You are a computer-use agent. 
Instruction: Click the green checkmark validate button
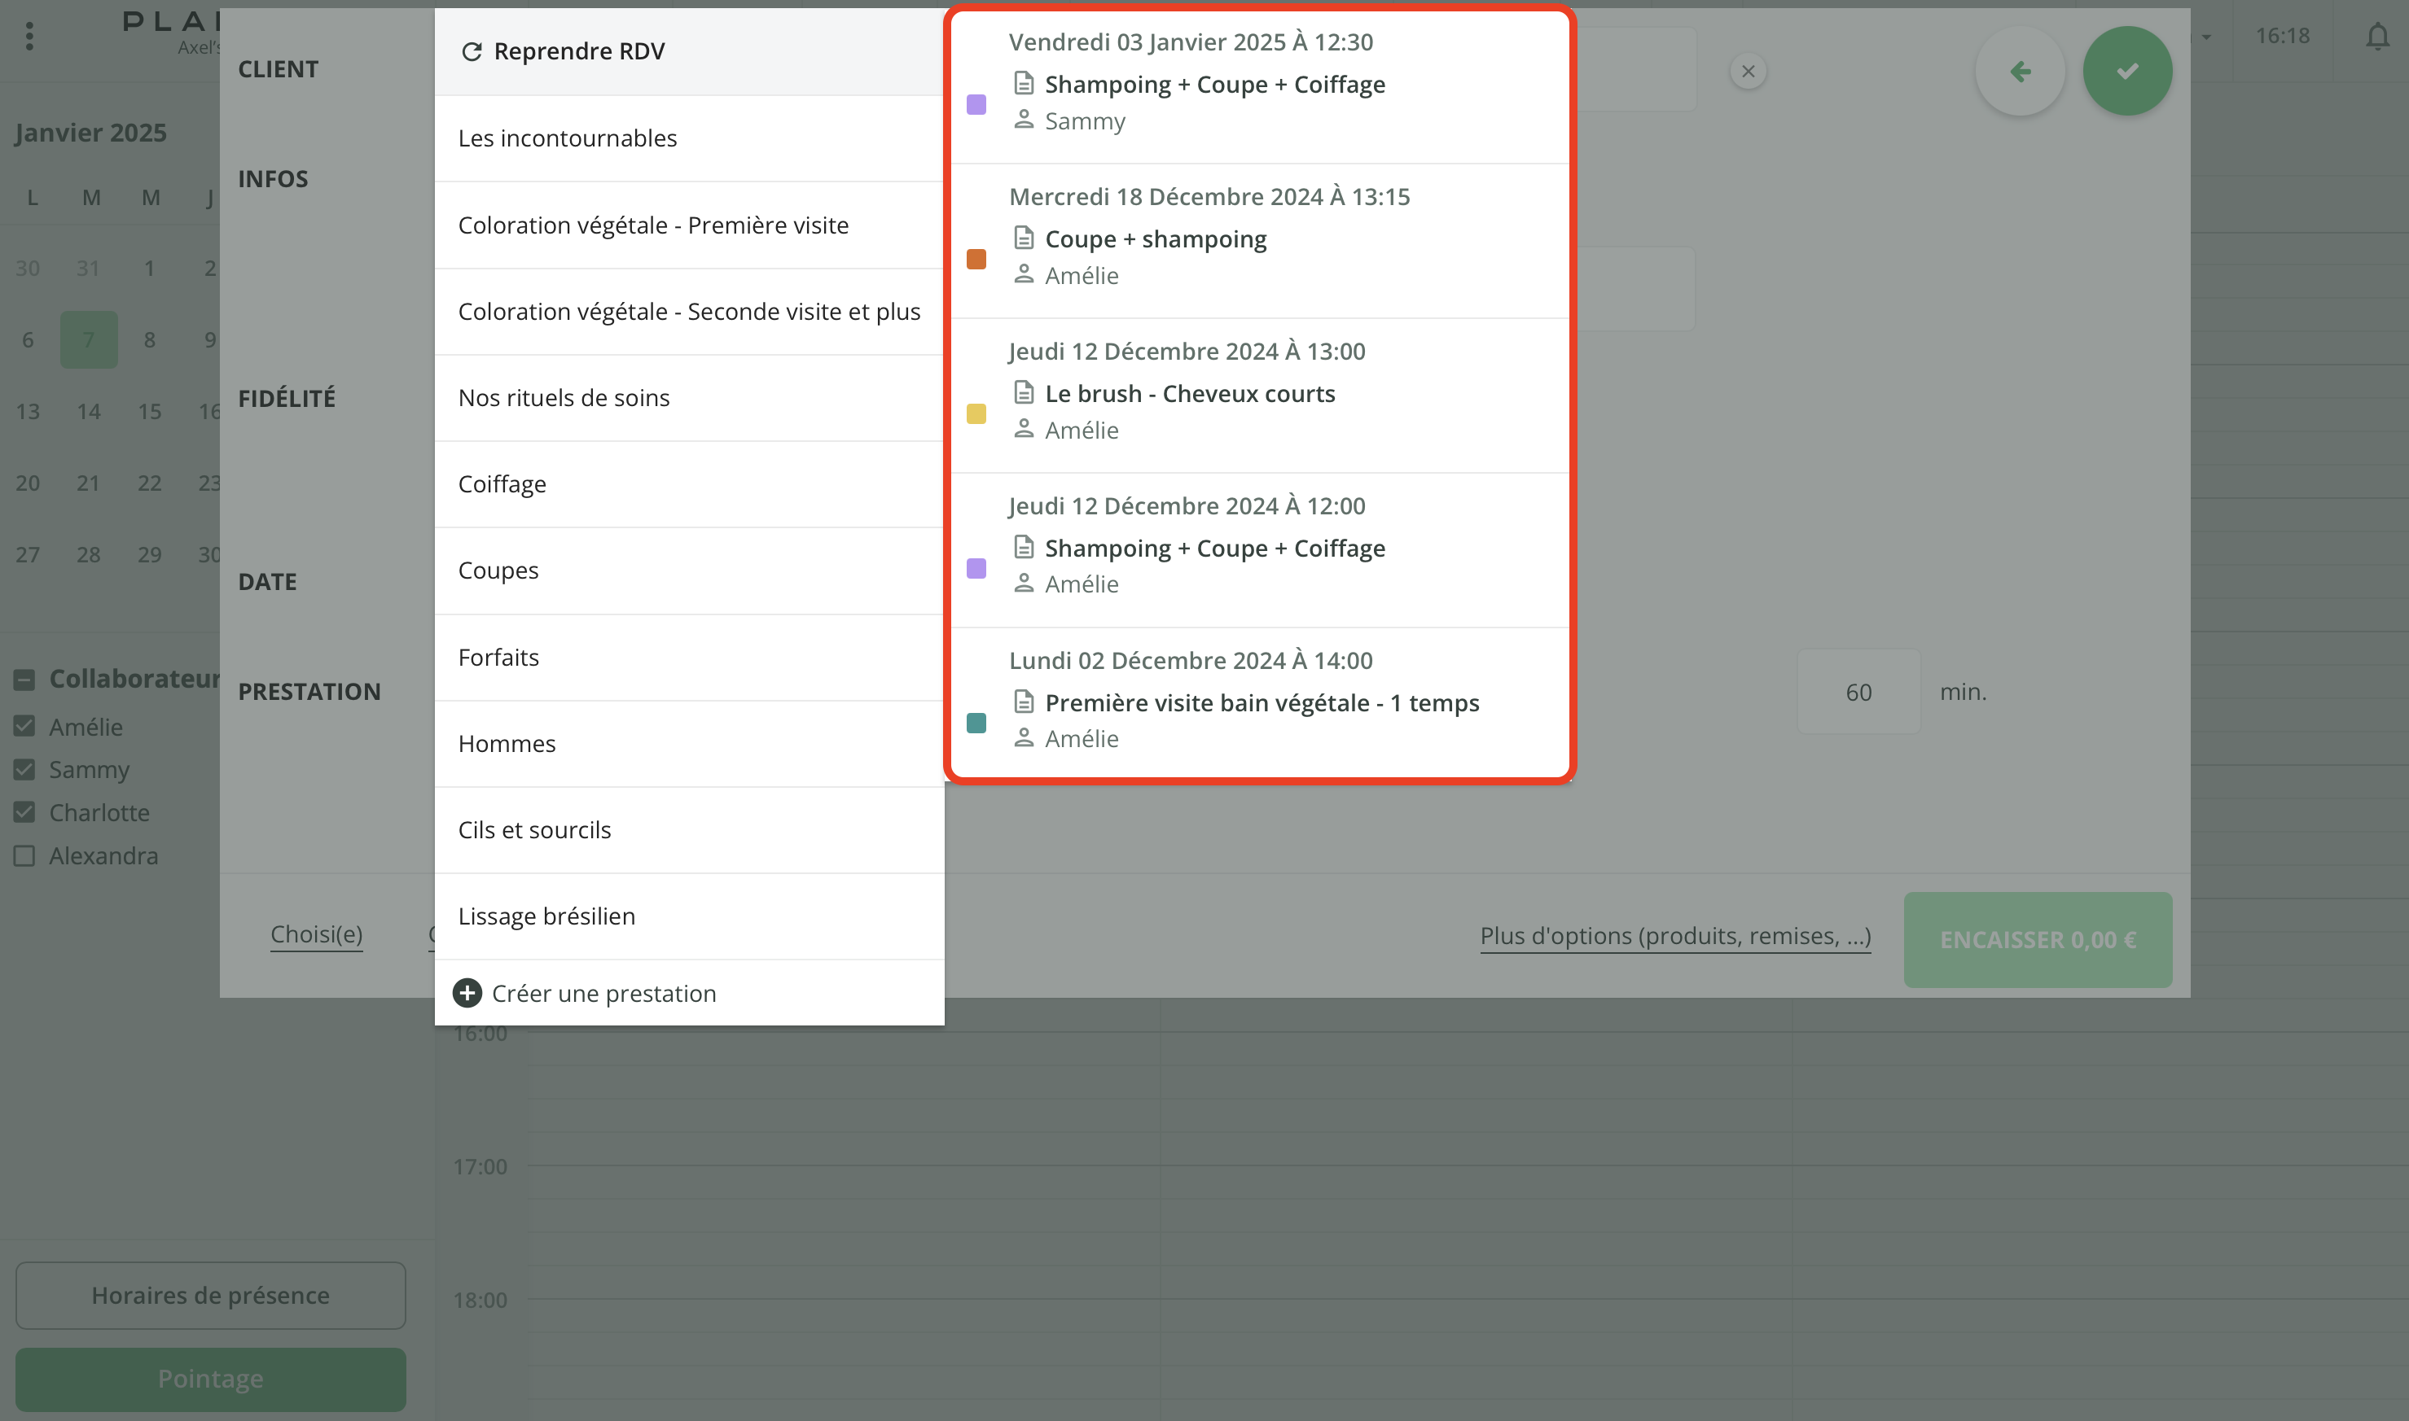2126,71
